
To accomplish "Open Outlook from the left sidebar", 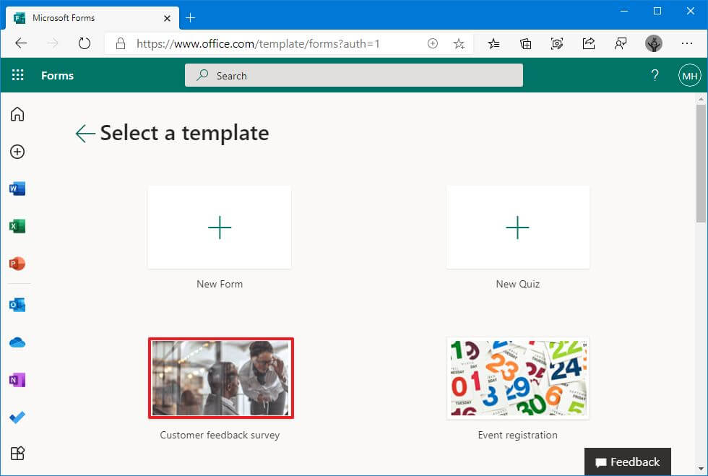I will (17, 305).
